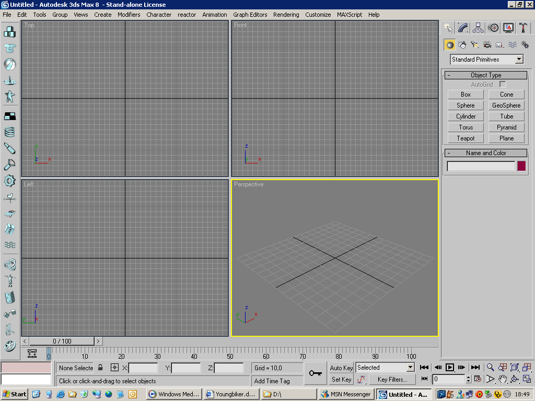Click the Play Animation button
535x401 pixels.
pos(450,367)
